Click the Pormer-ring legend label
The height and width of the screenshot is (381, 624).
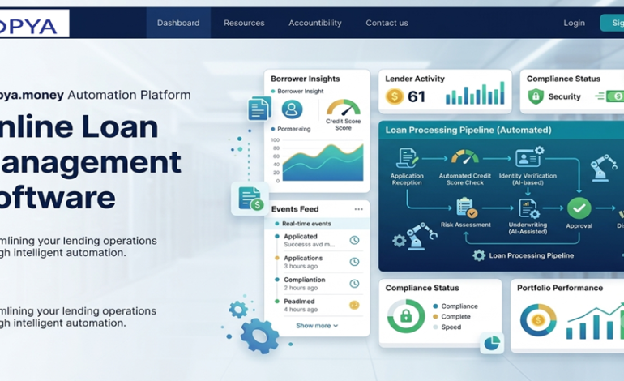293,129
